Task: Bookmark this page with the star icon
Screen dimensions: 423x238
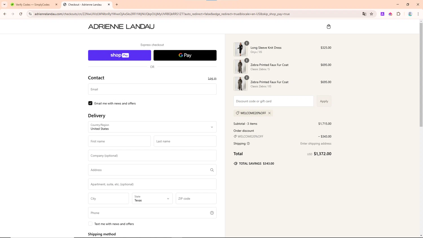Action: (x=371, y=14)
